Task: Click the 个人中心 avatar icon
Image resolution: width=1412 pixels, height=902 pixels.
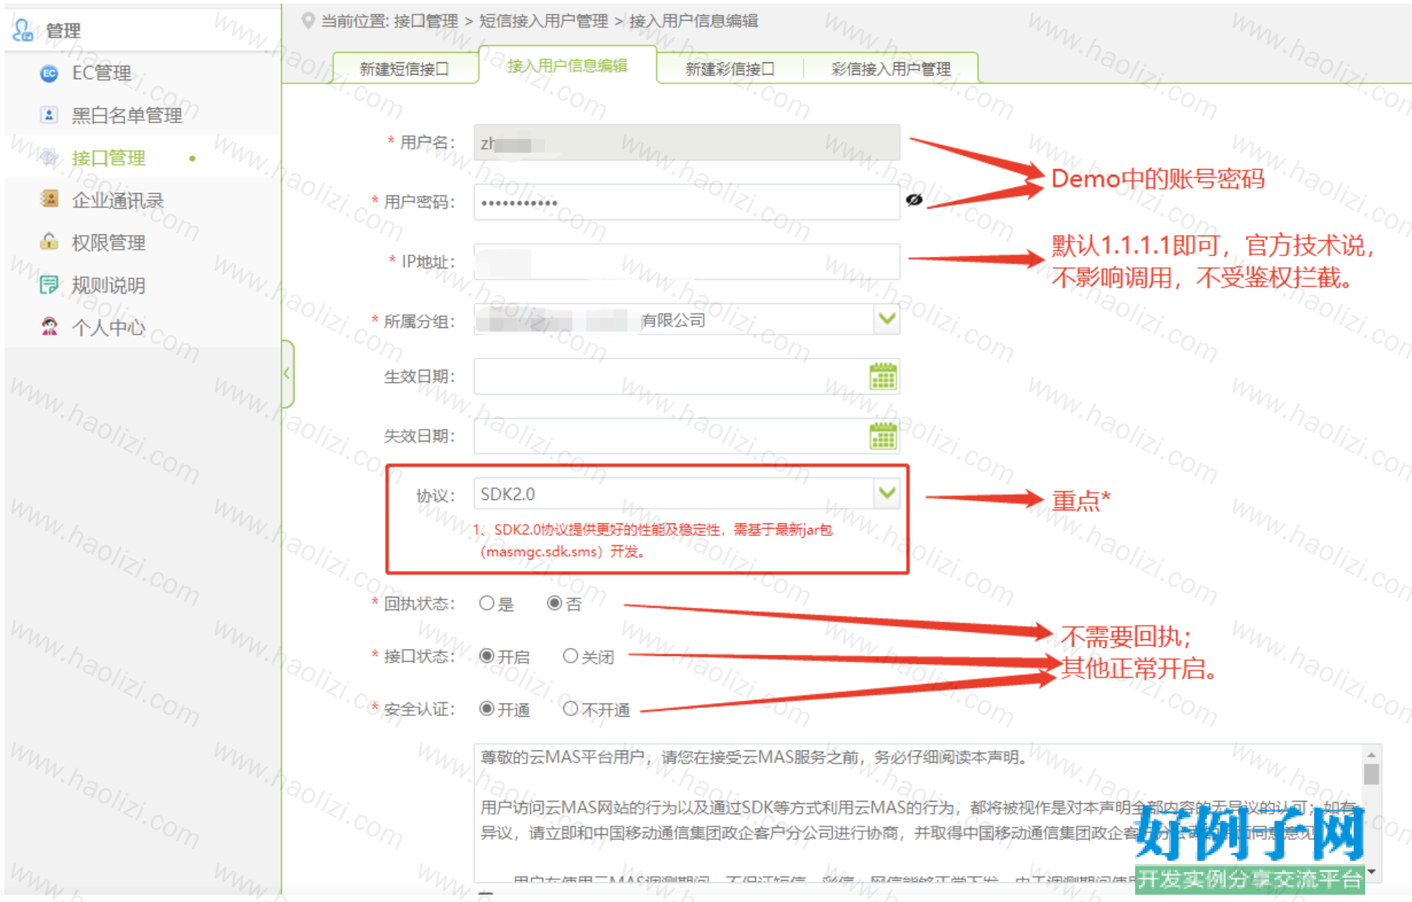Action: pyautogui.click(x=49, y=327)
